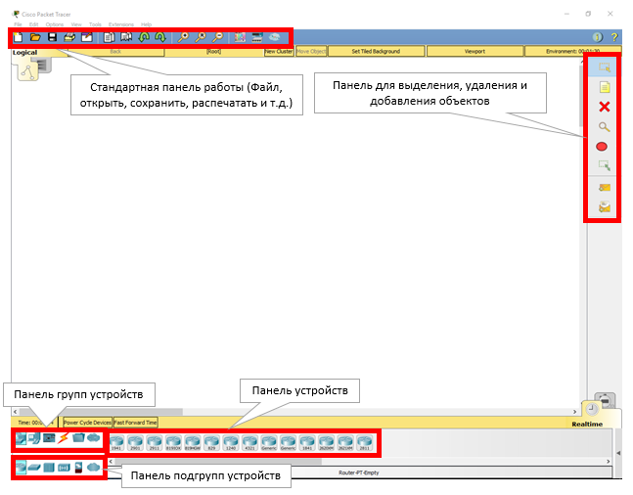The width and height of the screenshot is (633, 495).
Task: Click the New Cluster button
Action: click(279, 51)
